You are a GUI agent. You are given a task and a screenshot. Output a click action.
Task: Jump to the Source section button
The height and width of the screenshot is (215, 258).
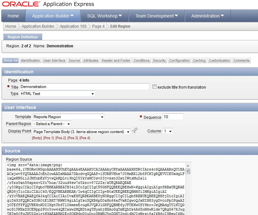tap(74, 61)
